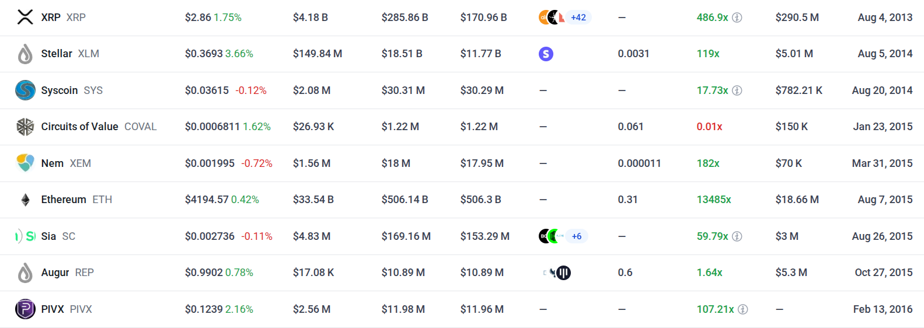
Task: Click the Nem coin logo icon
Action: (25, 163)
